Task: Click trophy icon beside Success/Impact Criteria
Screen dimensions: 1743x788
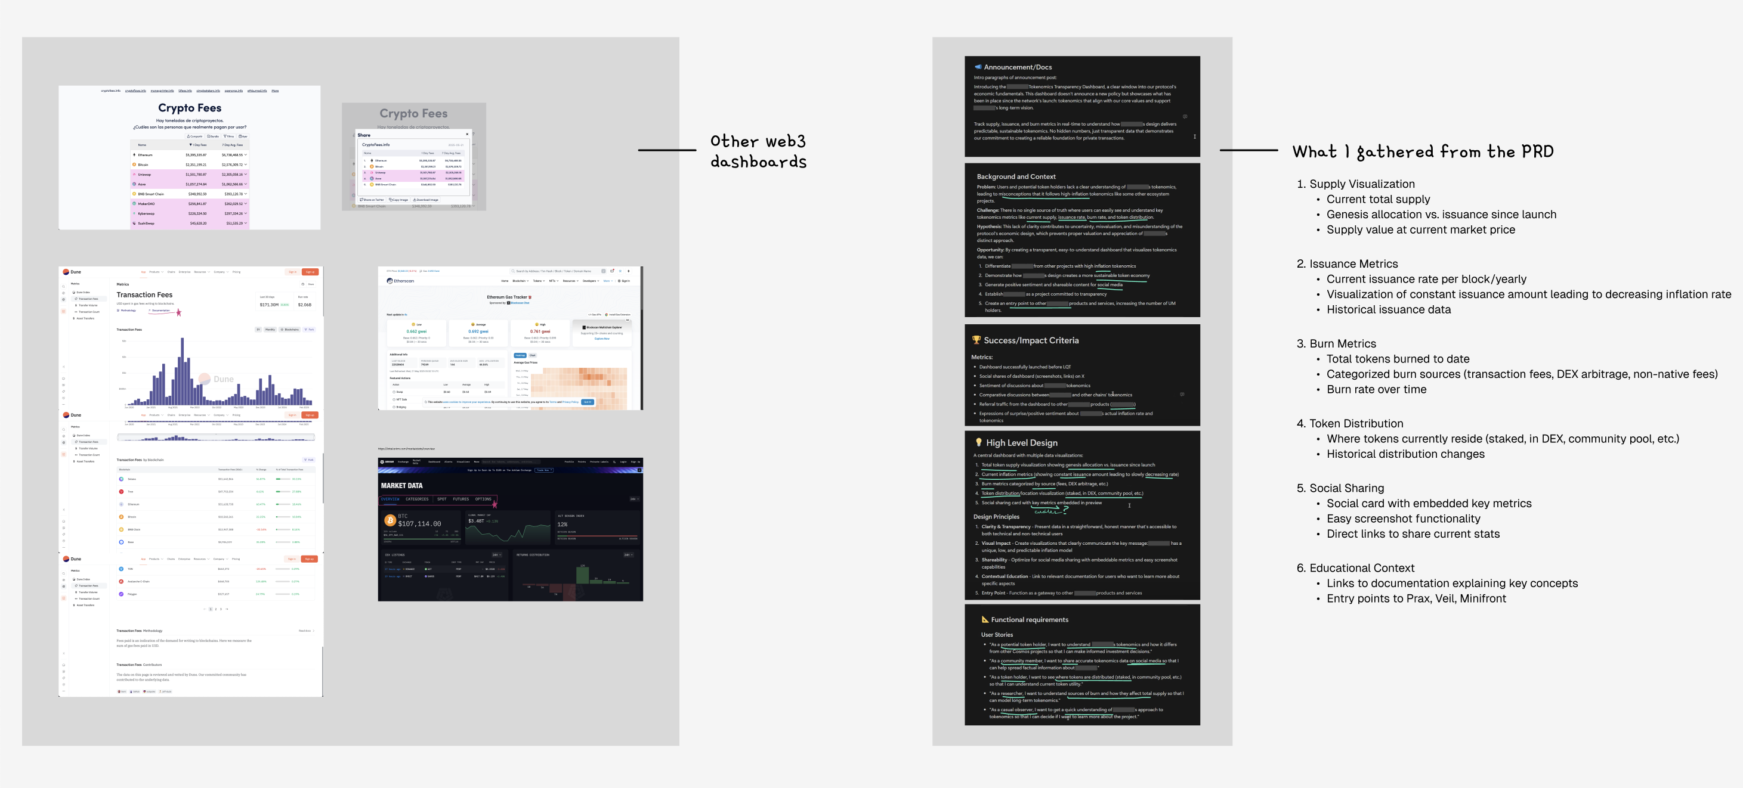Action: [976, 340]
